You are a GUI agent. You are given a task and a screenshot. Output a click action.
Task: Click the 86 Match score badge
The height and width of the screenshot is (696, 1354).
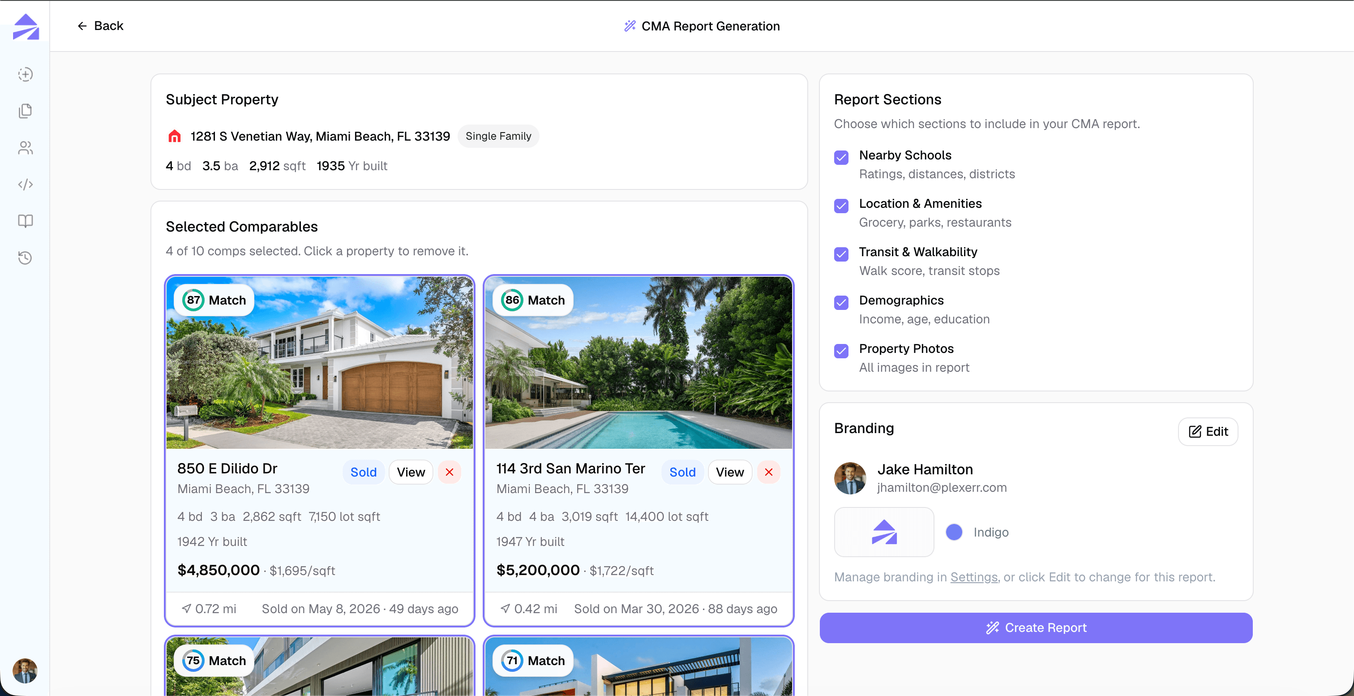tap(532, 300)
